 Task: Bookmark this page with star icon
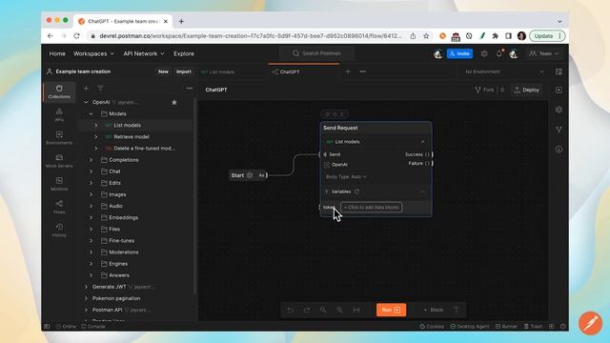426,36
